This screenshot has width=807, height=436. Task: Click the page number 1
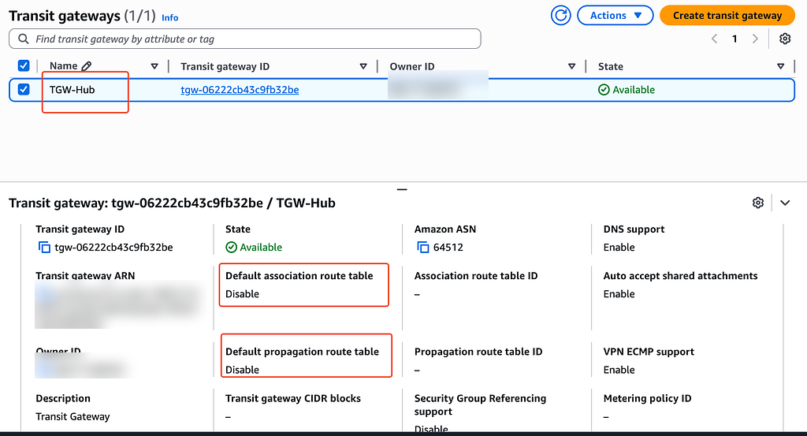tap(734, 39)
